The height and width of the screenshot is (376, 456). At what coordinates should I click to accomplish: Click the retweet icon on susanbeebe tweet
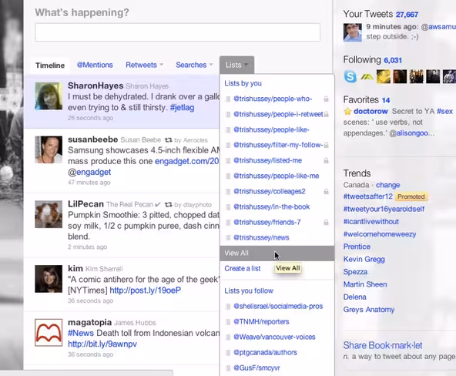pyautogui.click(x=169, y=140)
